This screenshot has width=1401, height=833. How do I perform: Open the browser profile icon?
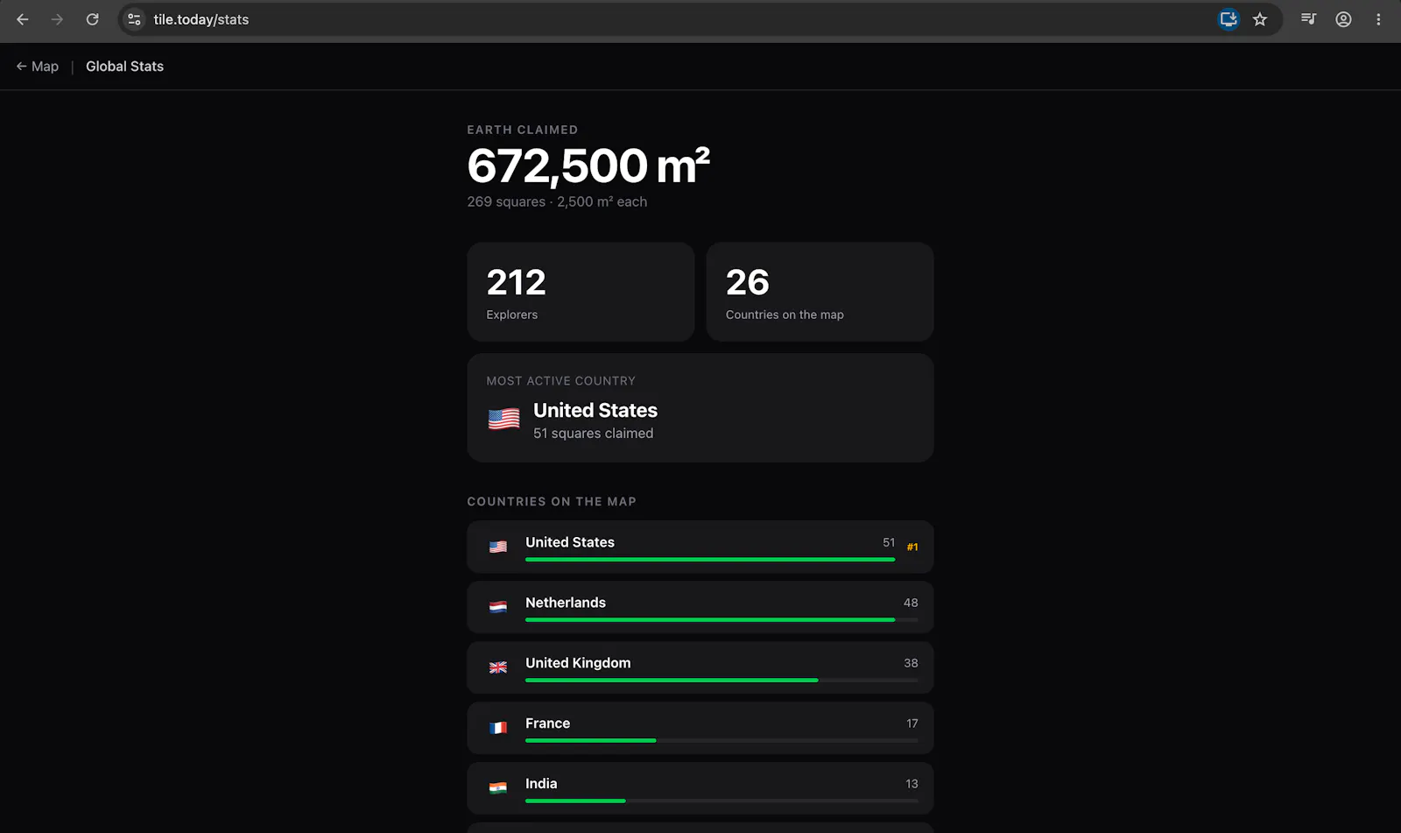[1343, 19]
